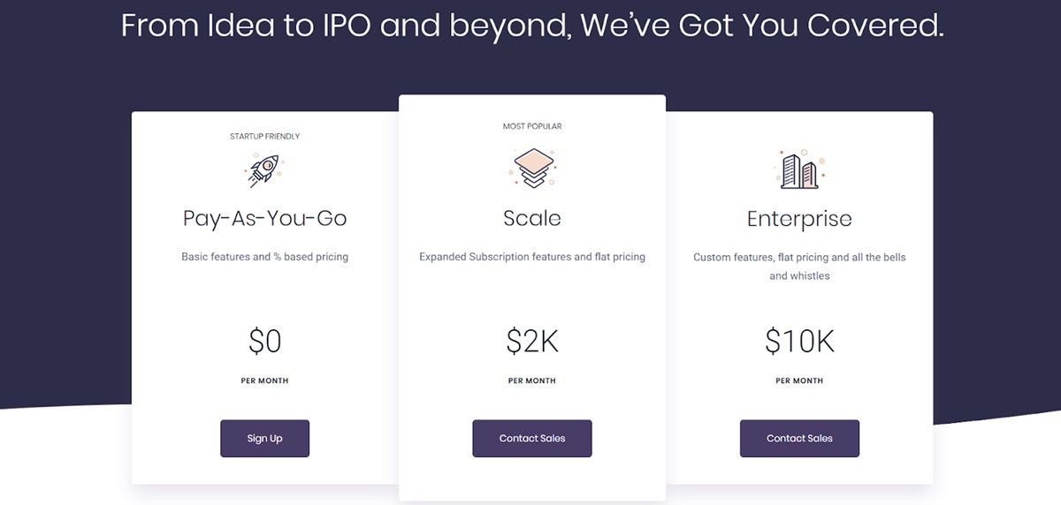1061x505 pixels.
Task: Click the $10K price text
Action: [799, 342]
